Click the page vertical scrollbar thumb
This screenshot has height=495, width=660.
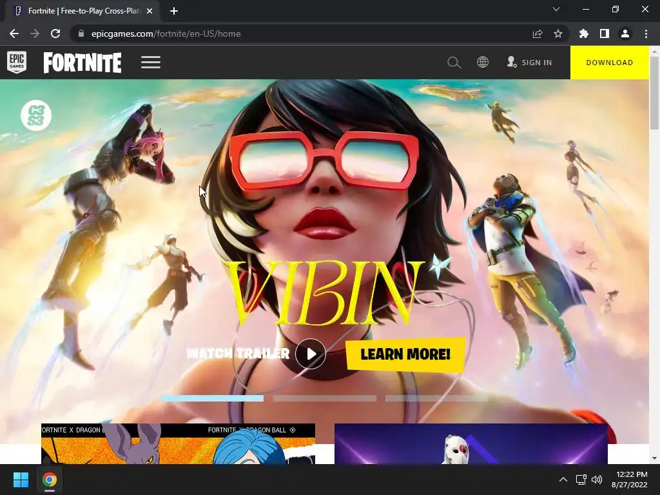pos(655,93)
